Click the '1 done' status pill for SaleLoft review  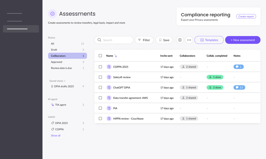pyautogui.click(x=215, y=77)
